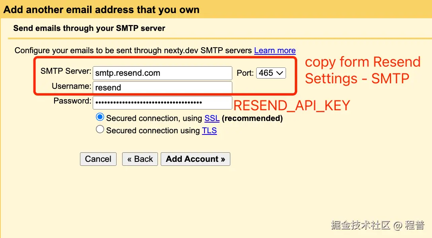Image resolution: width=432 pixels, height=238 pixels.
Task: Click the TLS hyperlink
Action: (209, 131)
